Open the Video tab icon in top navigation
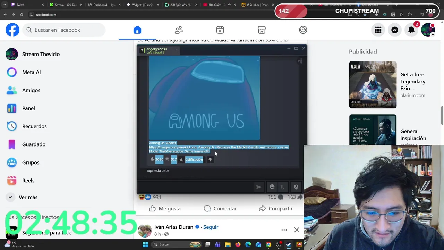Screen dimensions: 444x250 pos(220,30)
